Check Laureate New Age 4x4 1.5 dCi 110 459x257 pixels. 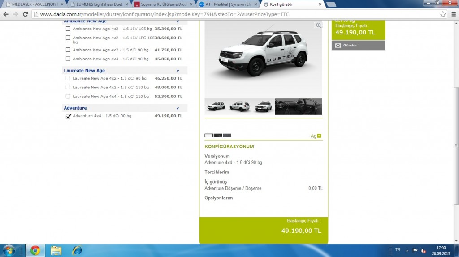point(68,97)
